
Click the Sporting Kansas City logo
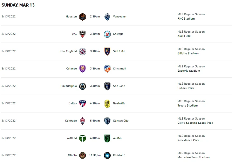coord(107,121)
